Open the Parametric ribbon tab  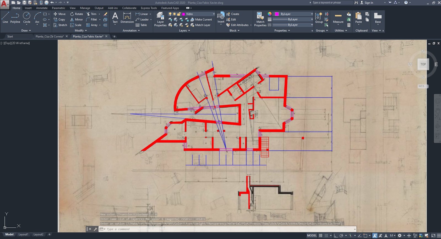(58, 8)
